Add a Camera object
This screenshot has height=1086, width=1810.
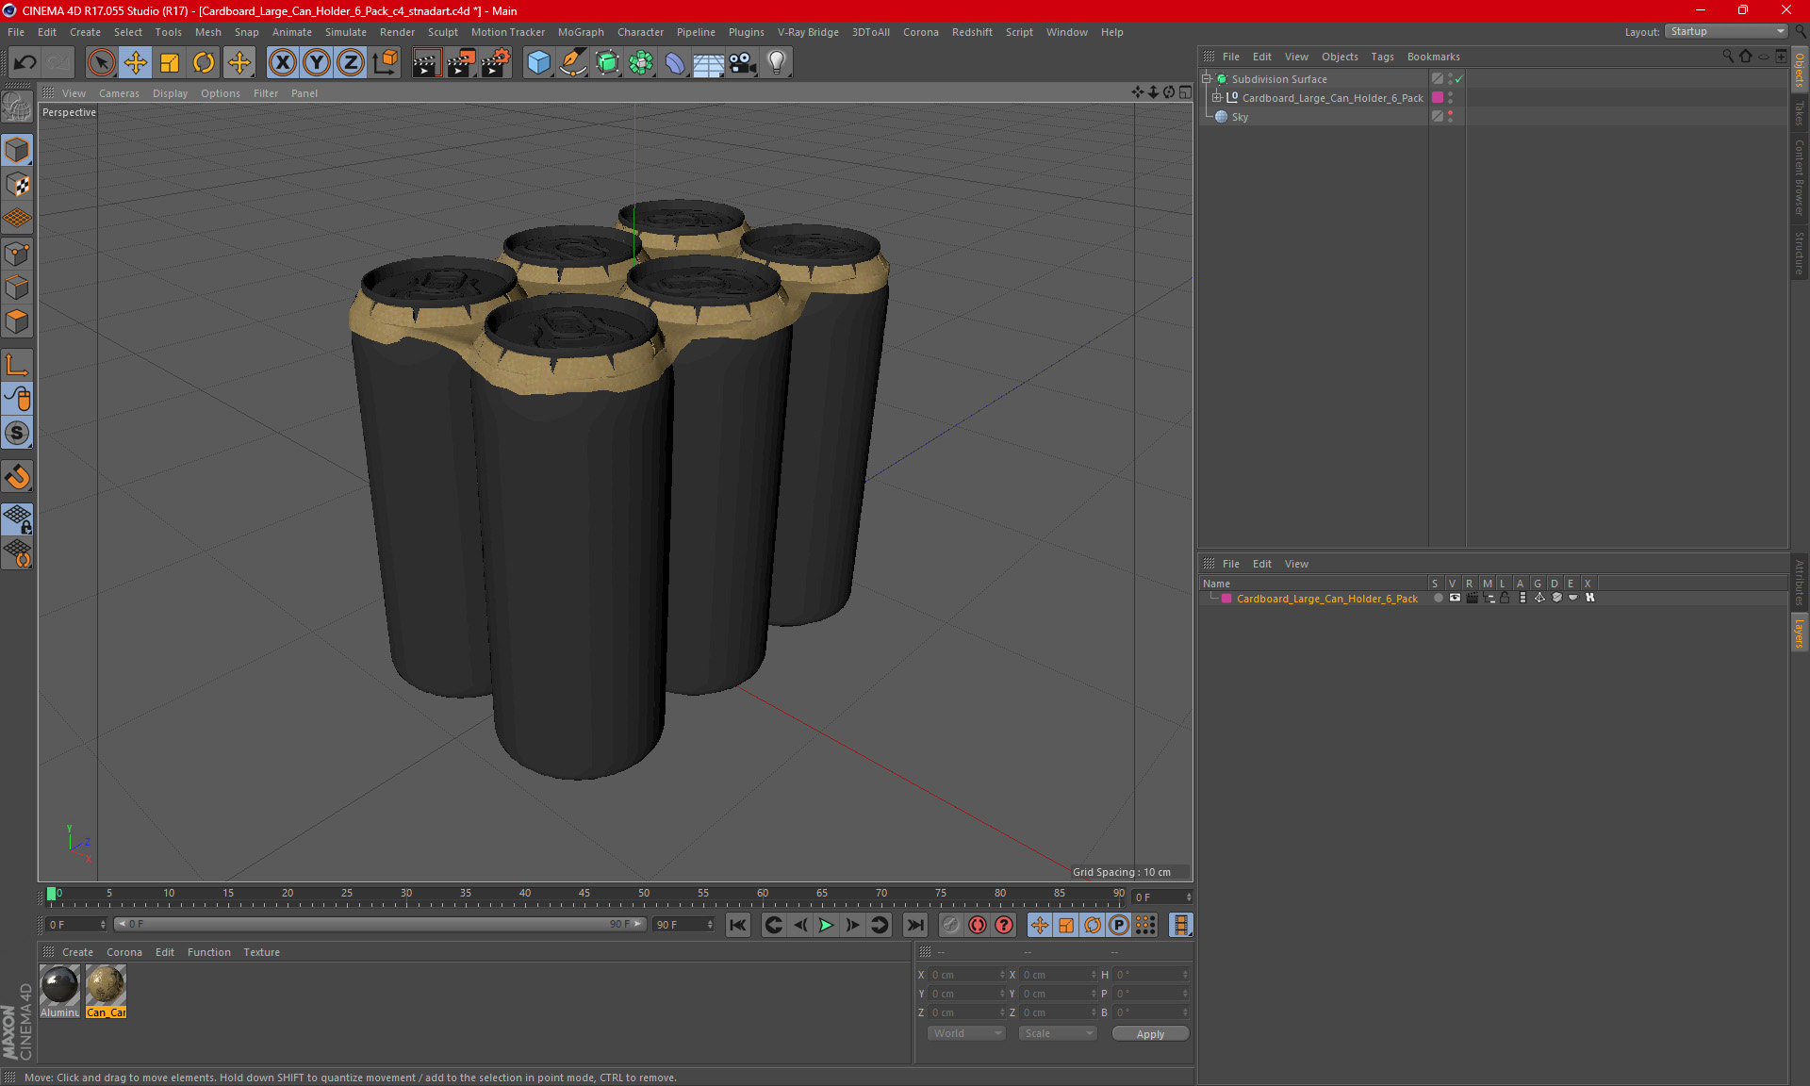[x=743, y=63]
